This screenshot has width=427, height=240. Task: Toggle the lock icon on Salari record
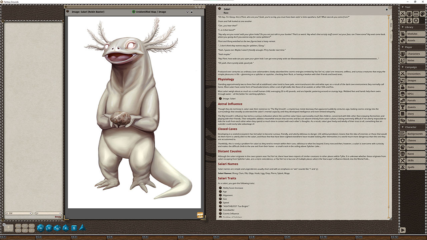[387, 10]
